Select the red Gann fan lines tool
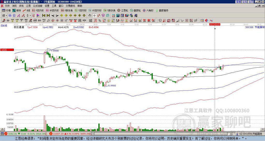The image size is (265, 141). [x=164, y=21]
